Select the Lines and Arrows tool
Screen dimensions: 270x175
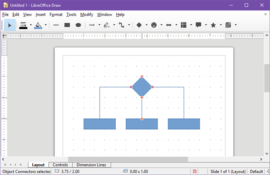pos(91,25)
